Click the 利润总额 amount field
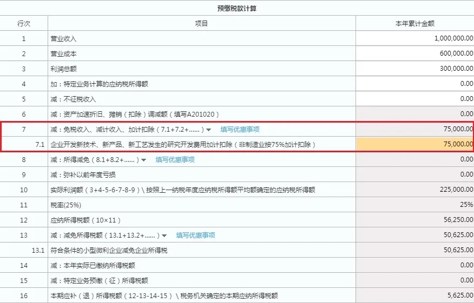474x303 pixels. pos(414,69)
